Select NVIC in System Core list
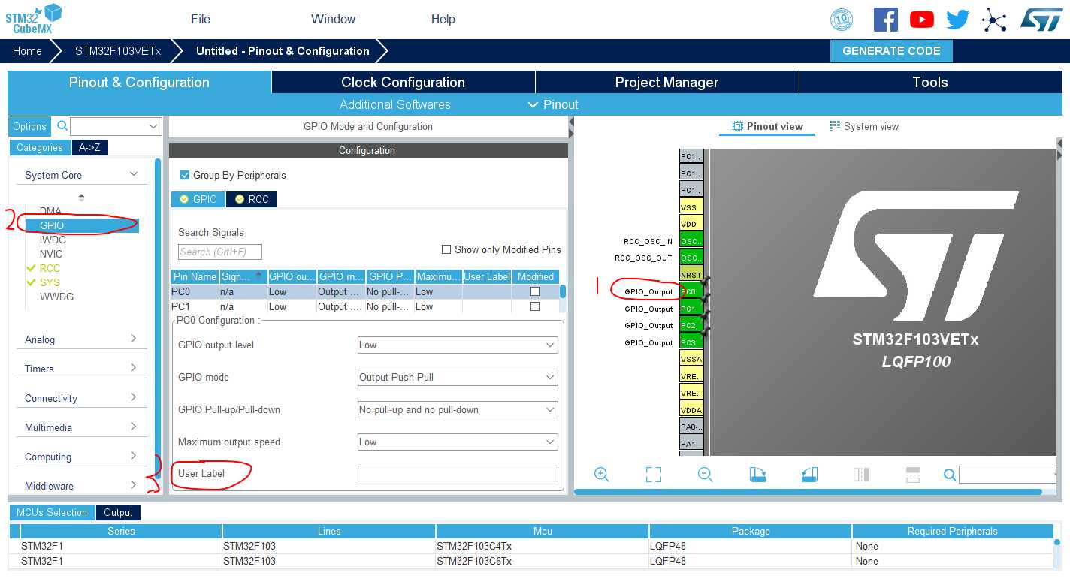Viewport: 1070px width, 579px height. pyautogui.click(x=51, y=254)
